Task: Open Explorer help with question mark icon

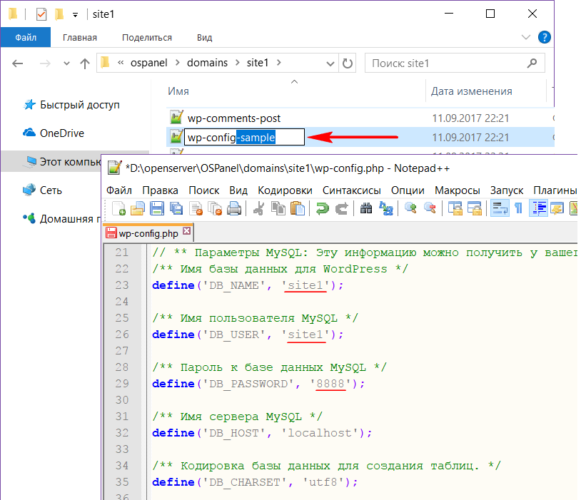Action: [x=545, y=37]
